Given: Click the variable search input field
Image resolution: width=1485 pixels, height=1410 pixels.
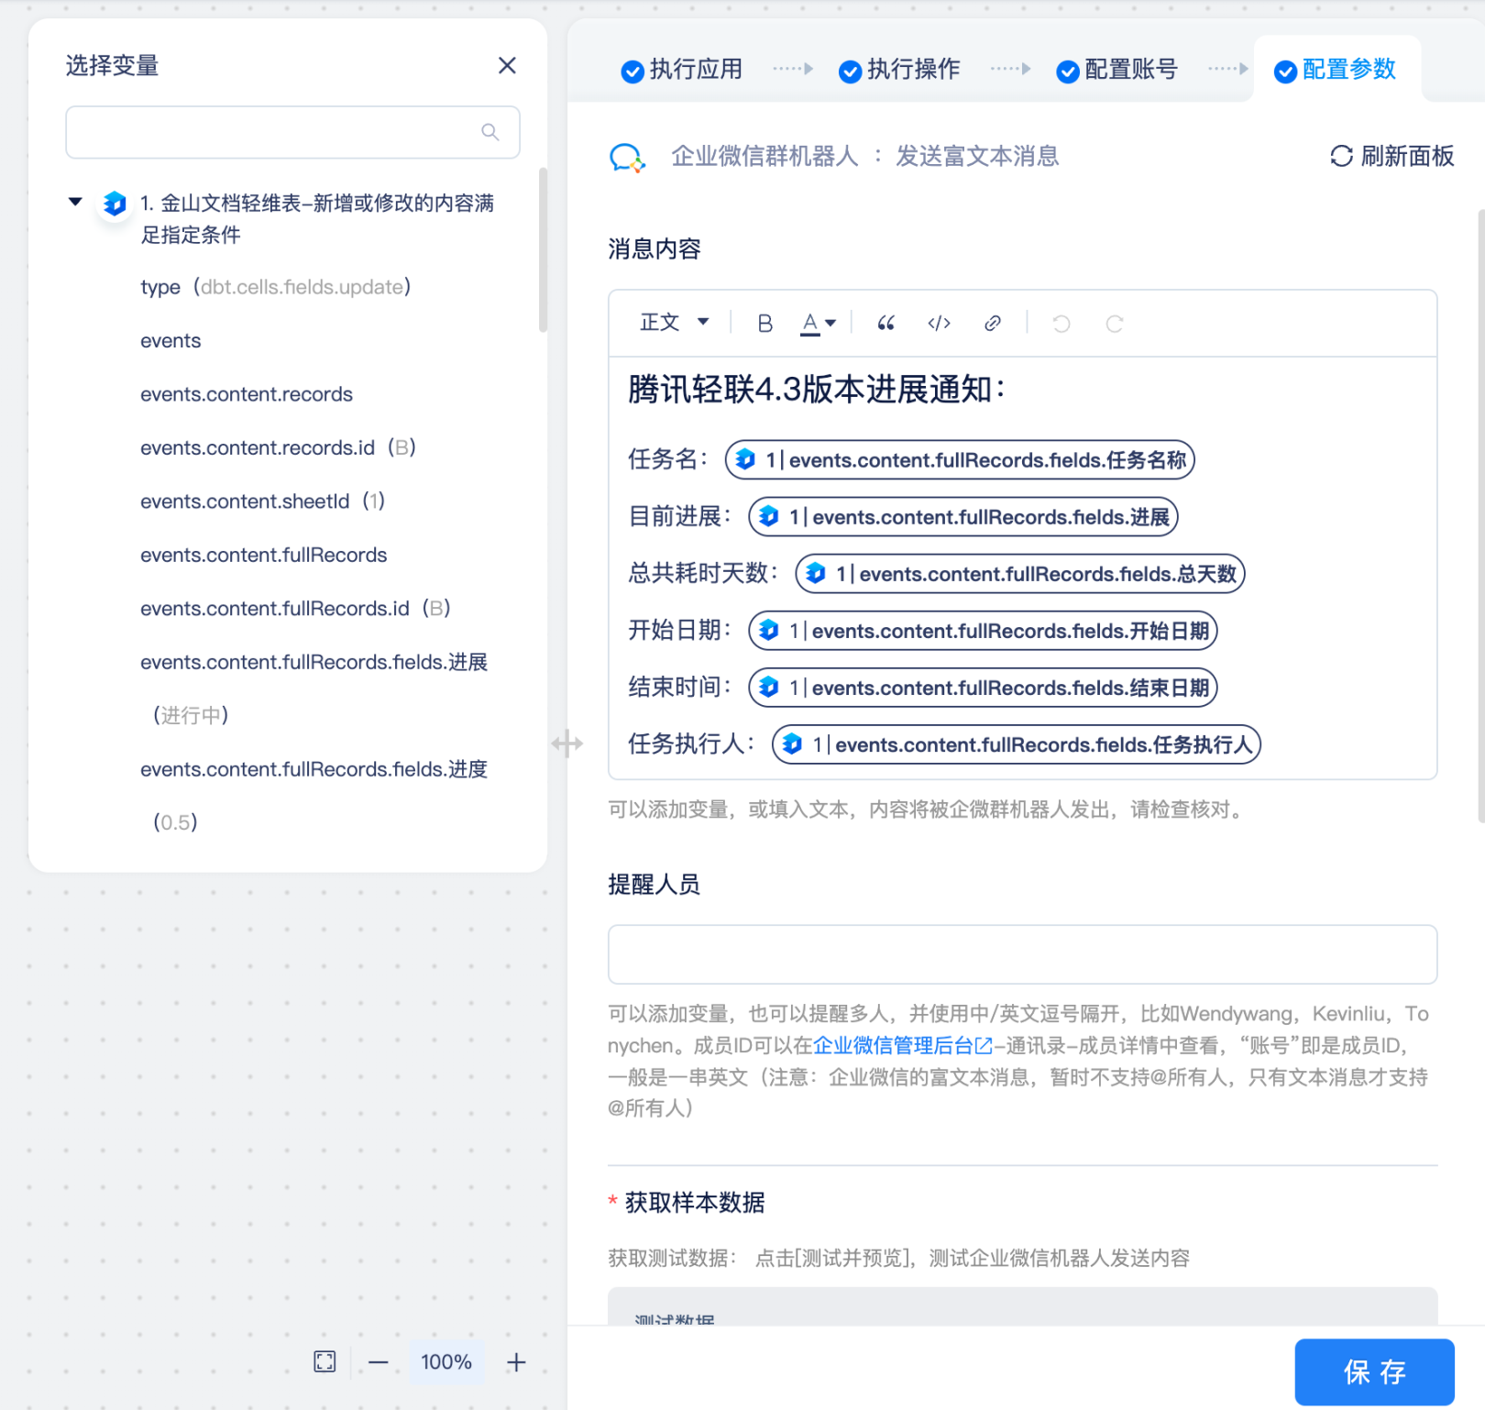Looking at the screenshot, I should (x=292, y=132).
